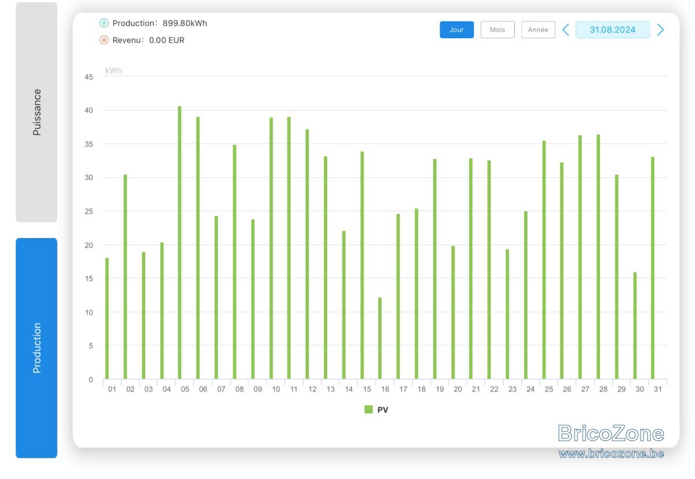This screenshot has height=479, width=695.
Task: Select the bar for day 31
Action: point(653,268)
